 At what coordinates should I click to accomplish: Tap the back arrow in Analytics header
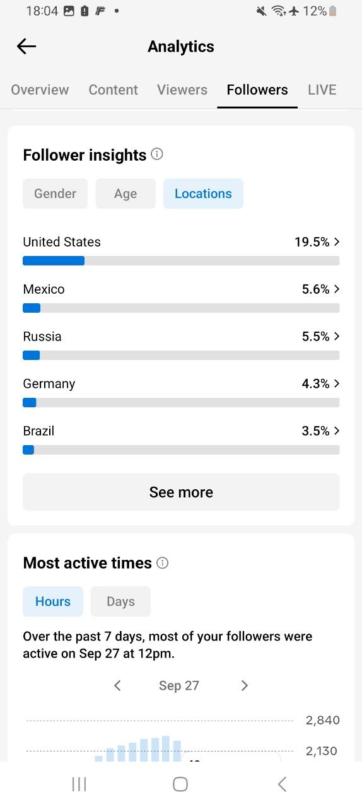(x=26, y=46)
